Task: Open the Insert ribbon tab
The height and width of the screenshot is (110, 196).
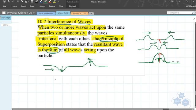Action: pos(23,6)
